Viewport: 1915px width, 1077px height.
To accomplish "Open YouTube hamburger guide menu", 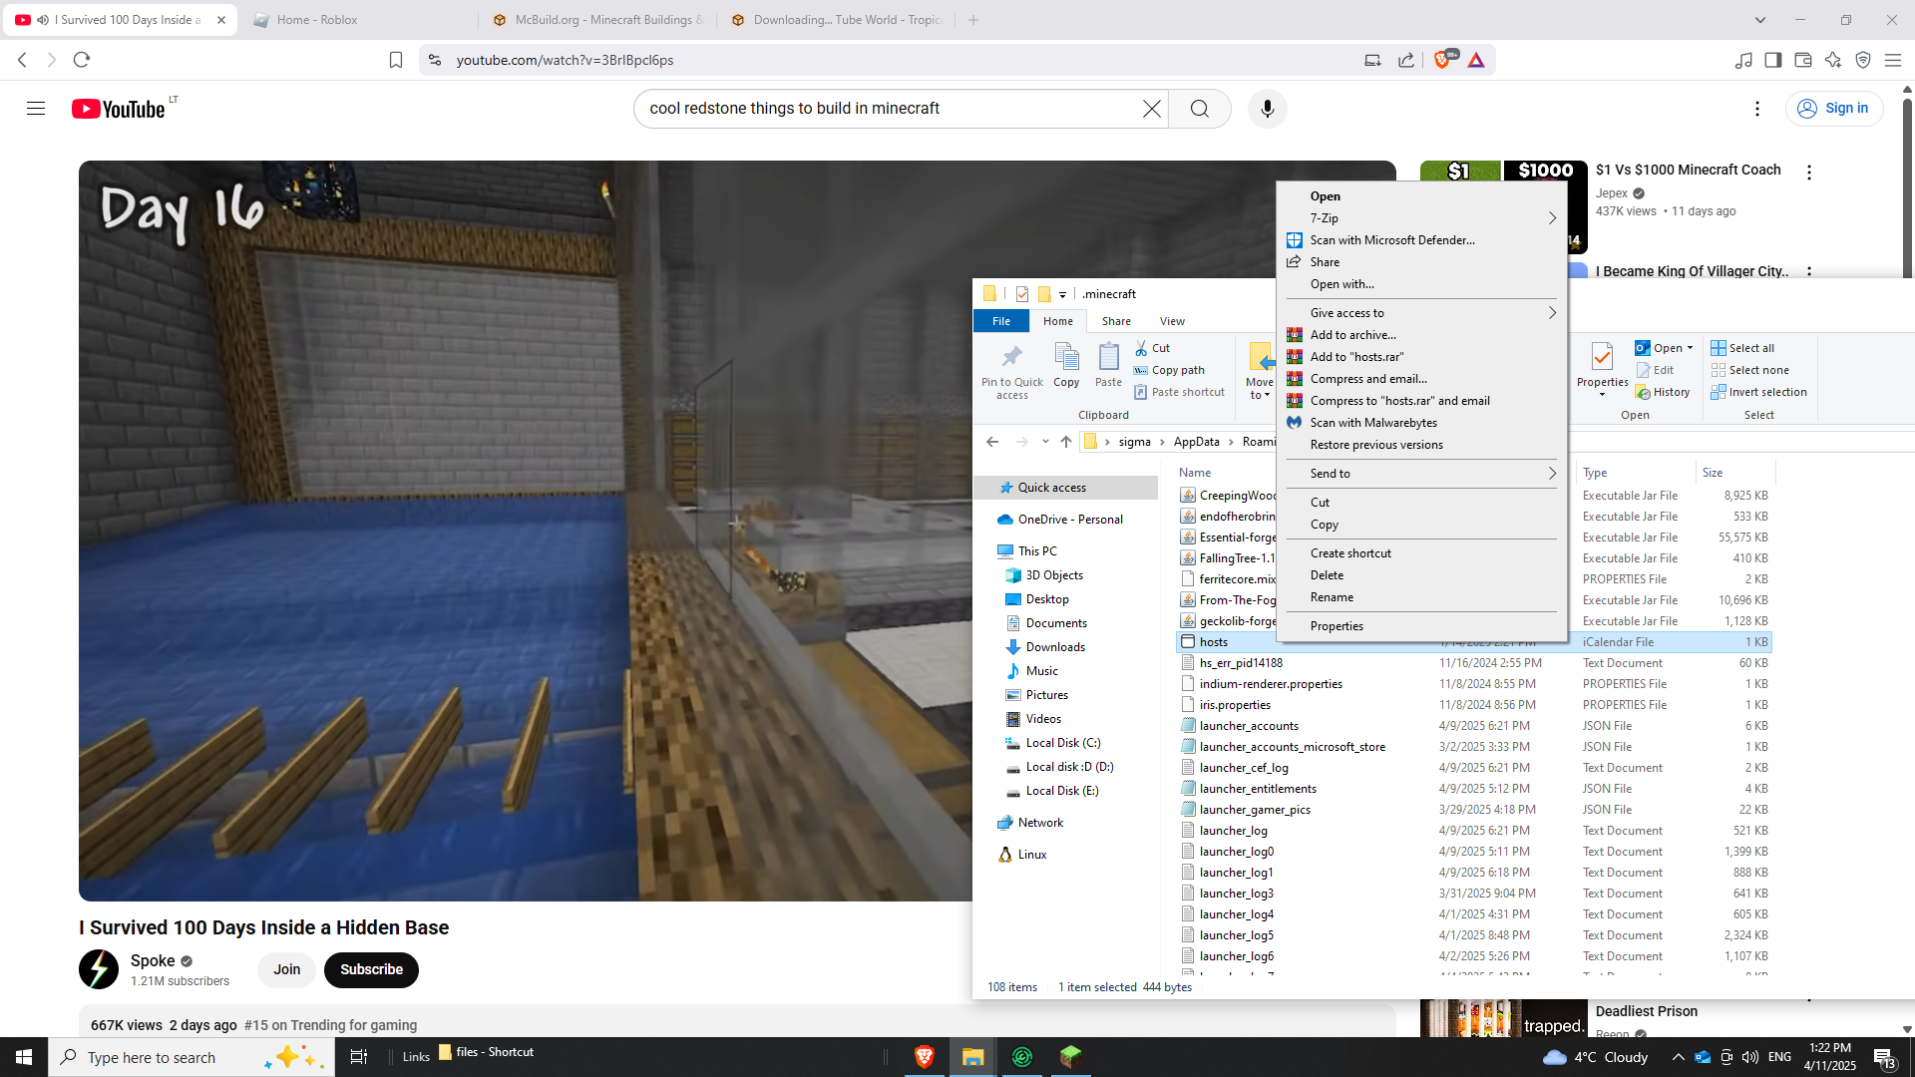I will [36, 109].
